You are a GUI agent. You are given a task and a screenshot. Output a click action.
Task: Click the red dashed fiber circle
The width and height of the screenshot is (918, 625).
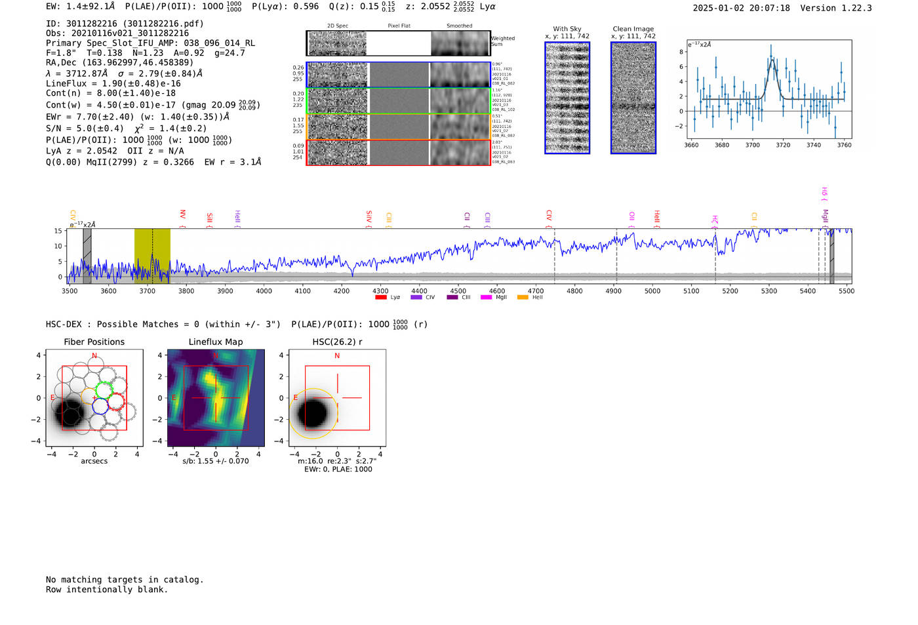(116, 401)
